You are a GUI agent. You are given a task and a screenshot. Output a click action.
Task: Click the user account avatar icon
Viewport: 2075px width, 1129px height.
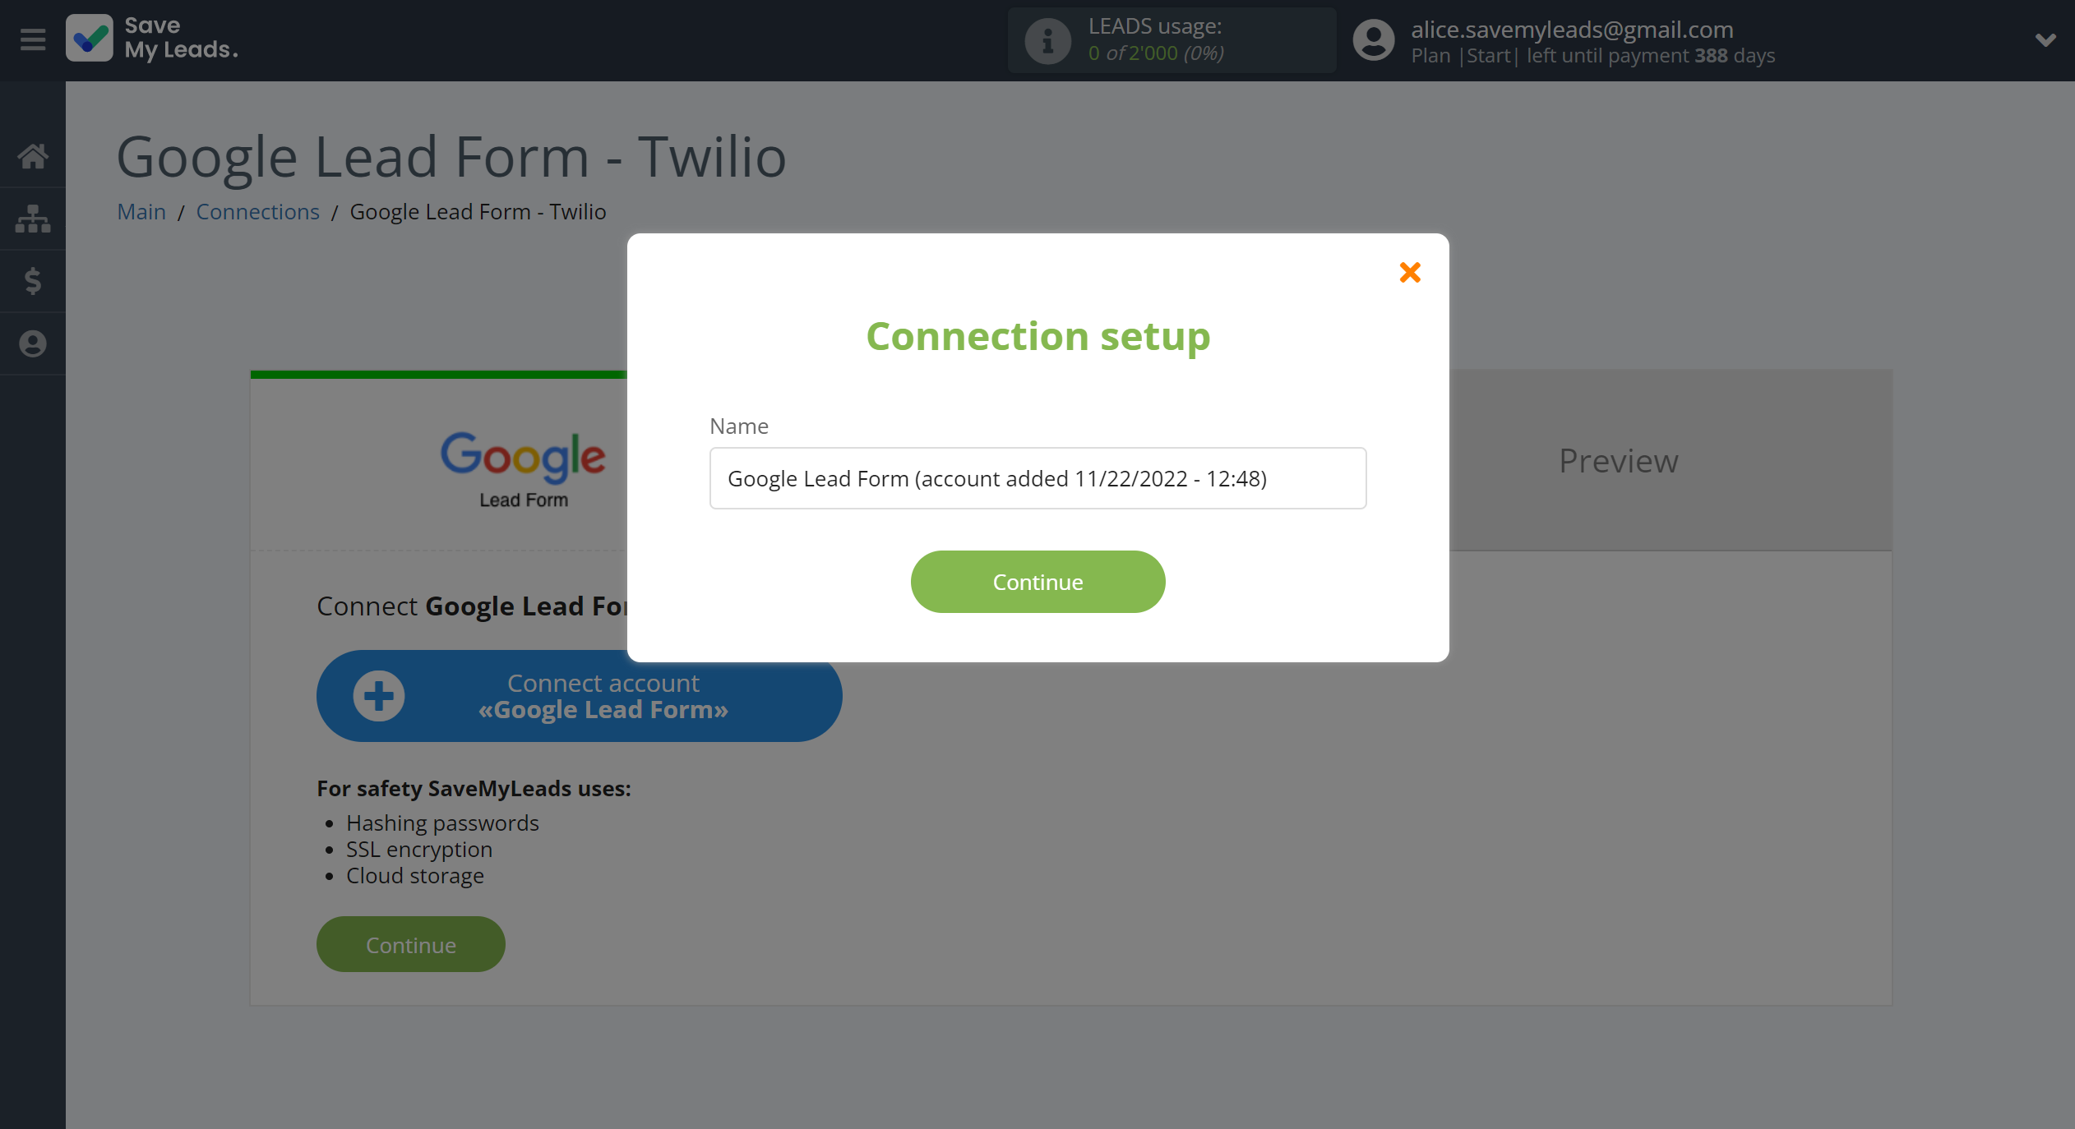[x=1371, y=40]
